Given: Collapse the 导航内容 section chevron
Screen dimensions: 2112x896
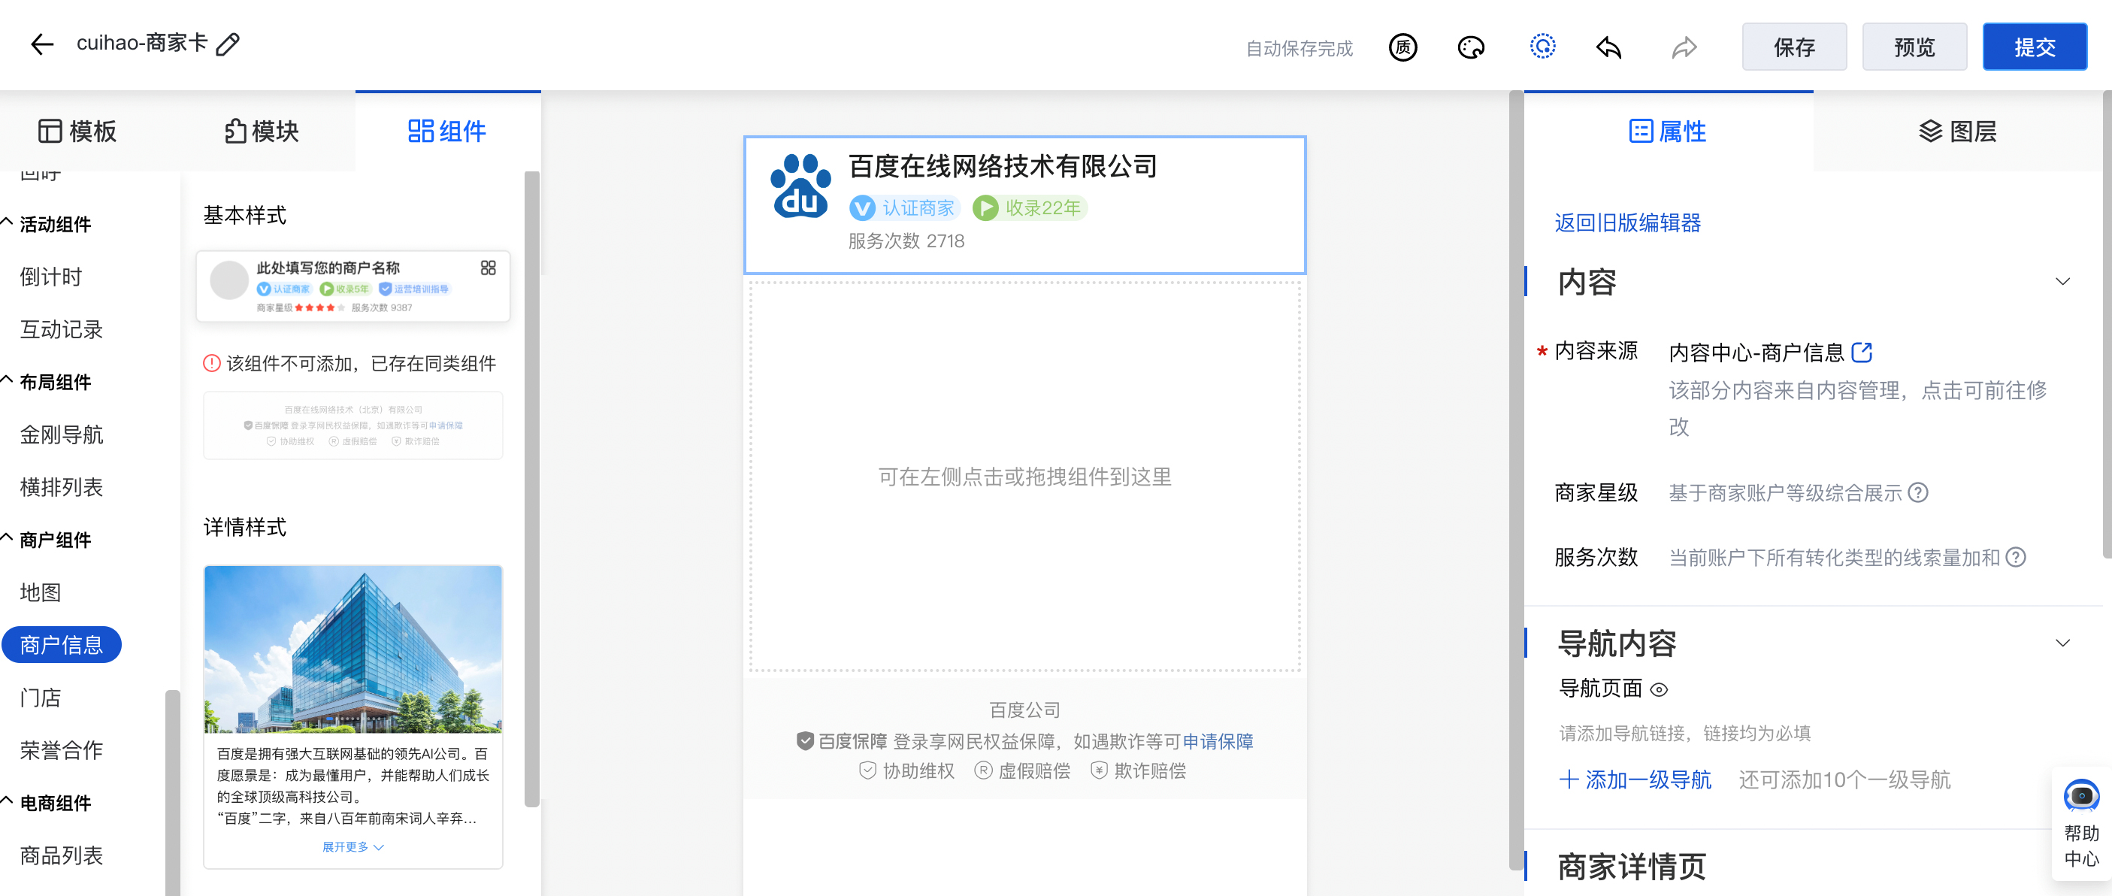Looking at the screenshot, I should (2063, 643).
